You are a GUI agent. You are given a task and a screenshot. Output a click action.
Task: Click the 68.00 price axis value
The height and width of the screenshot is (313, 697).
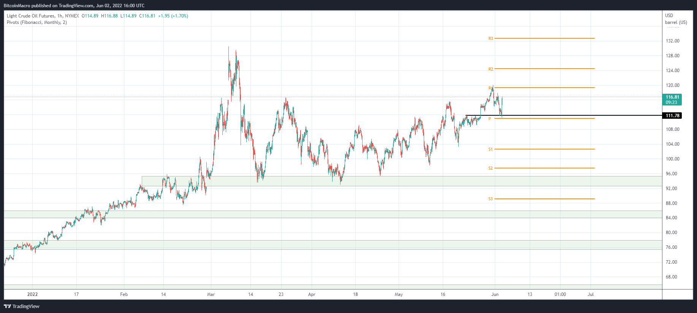click(x=671, y=277)
